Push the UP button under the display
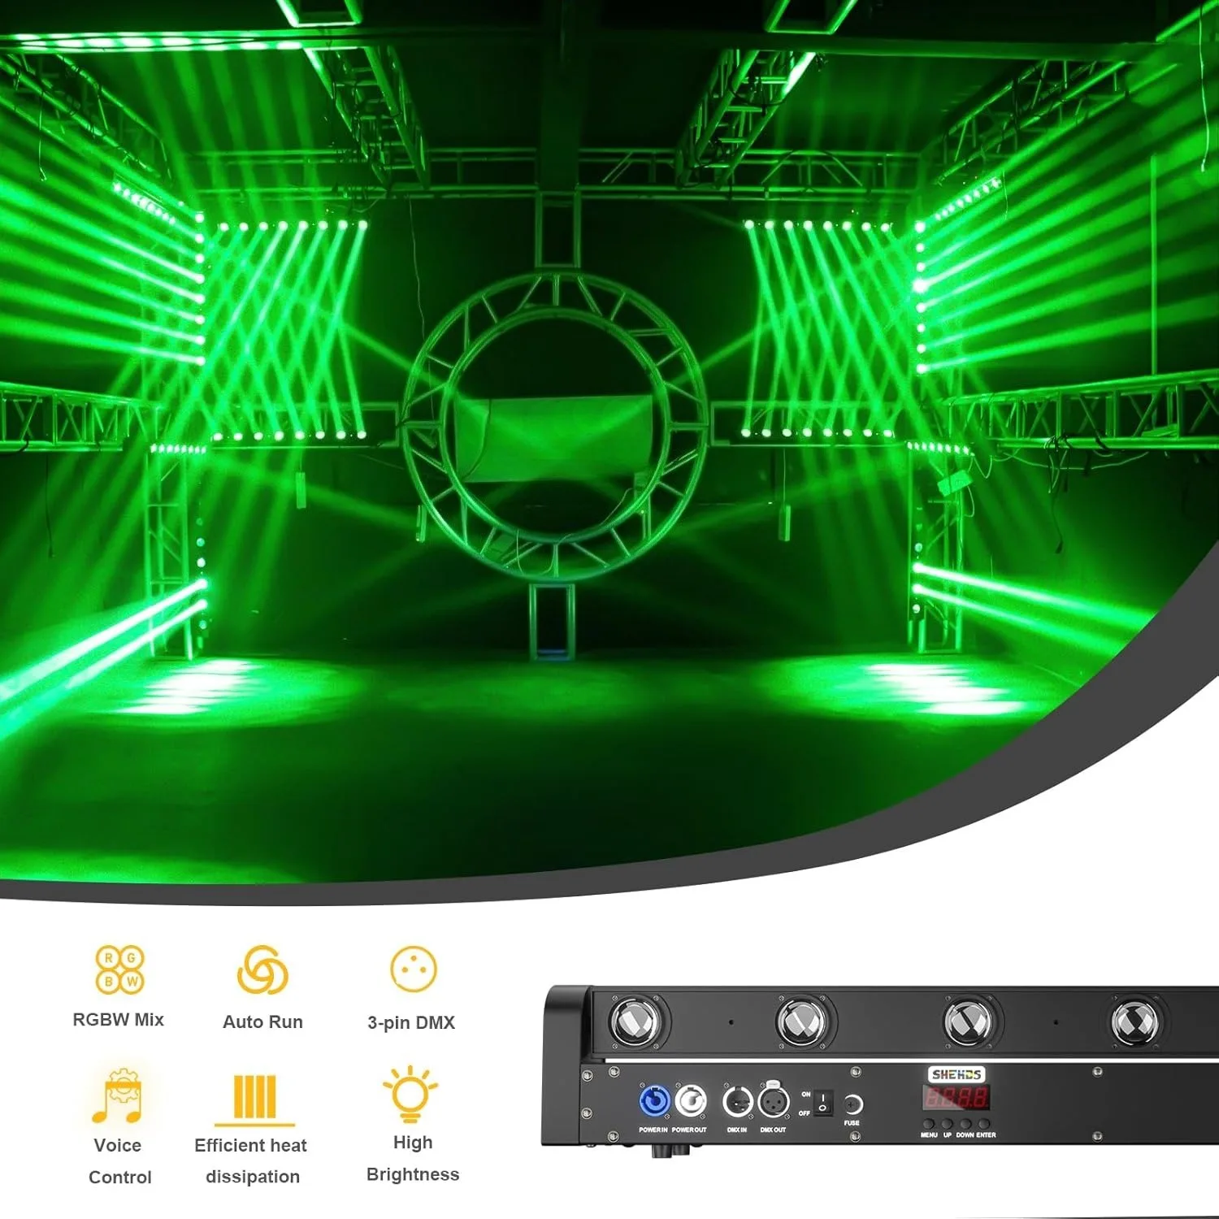This screenshot has width=1219, height=1219. (x=947, y=1123)
